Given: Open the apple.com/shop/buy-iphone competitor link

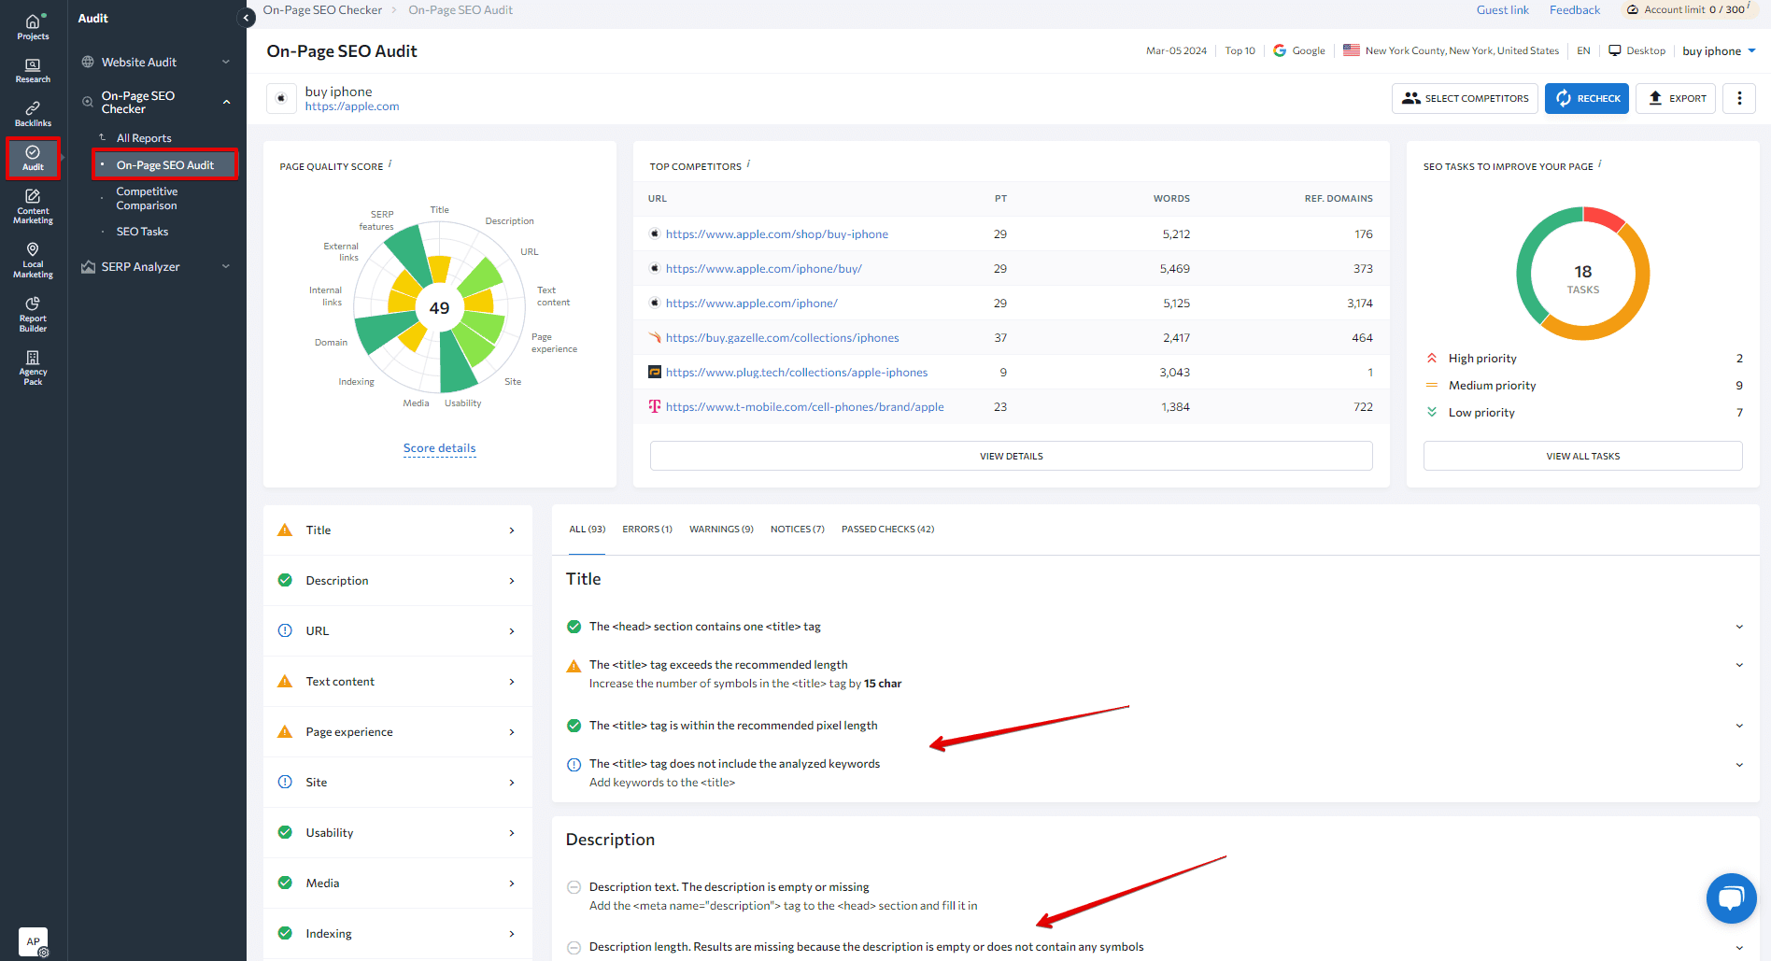Looking at the screenshot, I should pos(776,234).
